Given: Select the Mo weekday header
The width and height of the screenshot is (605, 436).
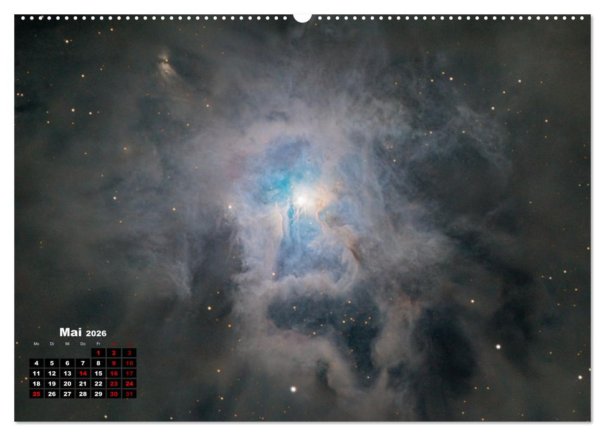Looking at the screenshot, I should [36, 343].
